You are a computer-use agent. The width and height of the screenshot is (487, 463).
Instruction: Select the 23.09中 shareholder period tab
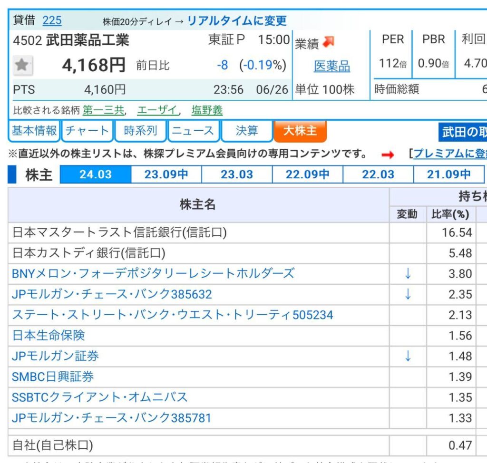166,174
